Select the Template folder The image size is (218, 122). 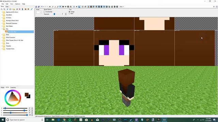point(8,46)
